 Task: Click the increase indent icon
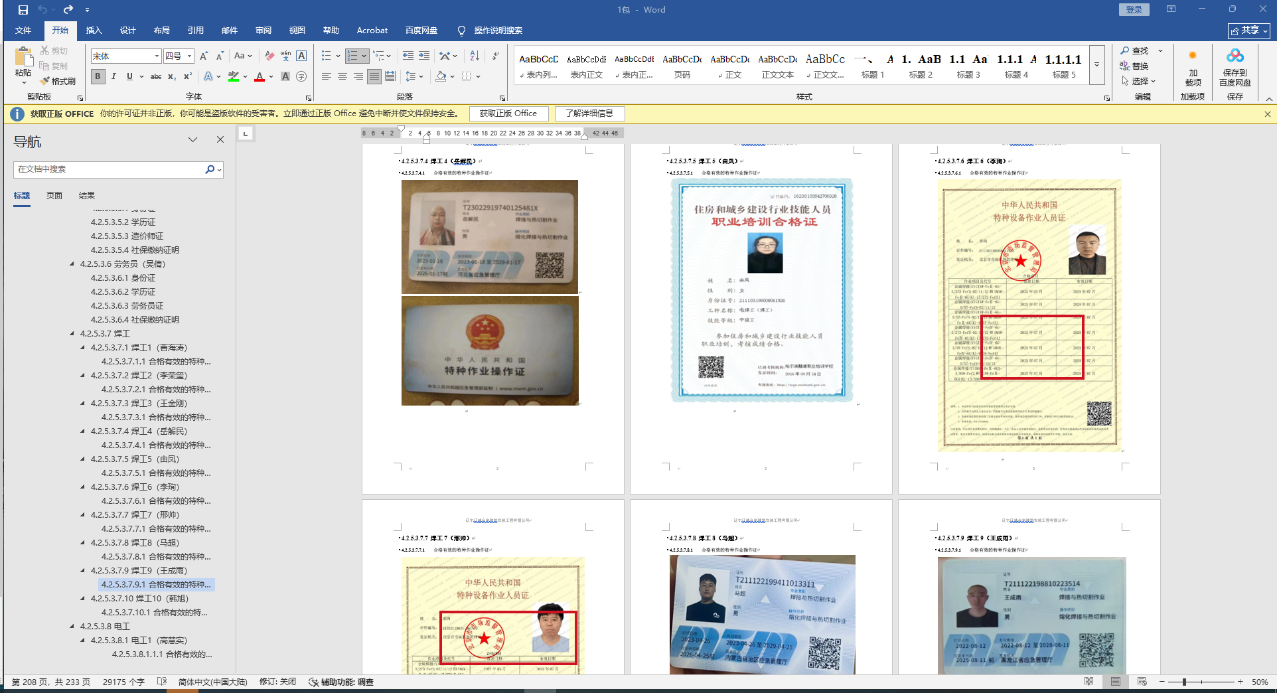pyautogui.click(x=424, y=56)
